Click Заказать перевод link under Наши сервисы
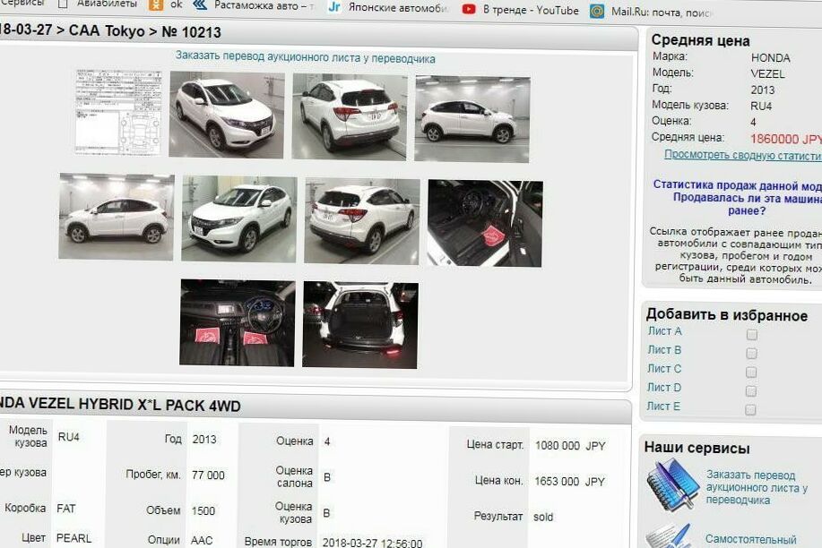 757,487
